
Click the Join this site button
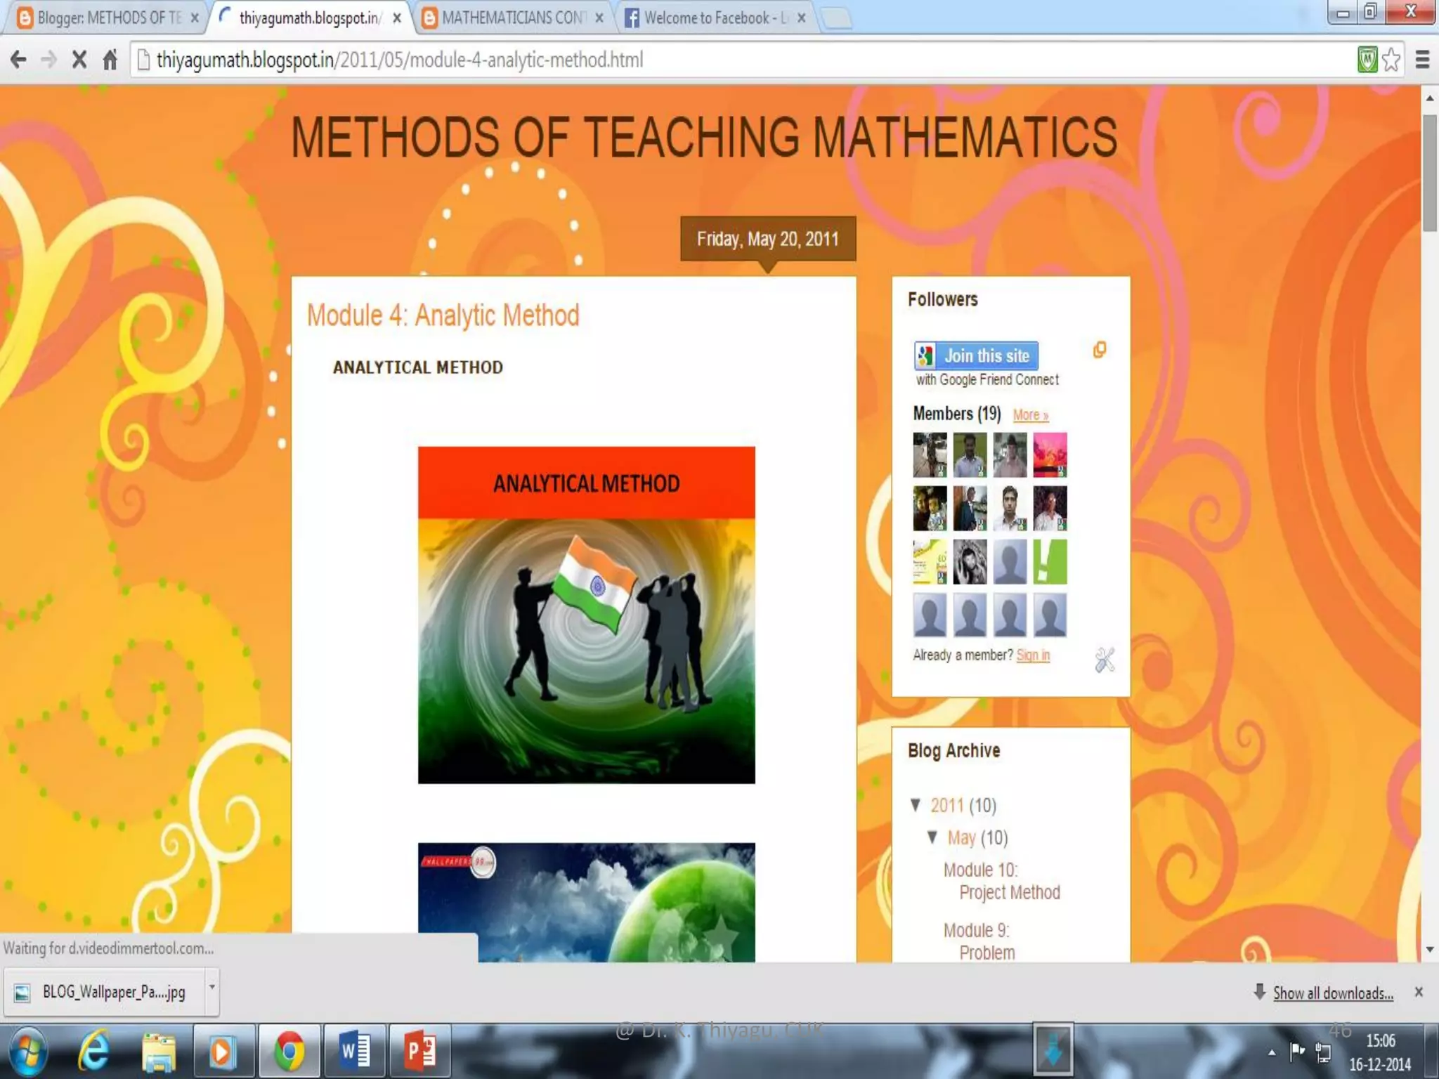[976, 355]
